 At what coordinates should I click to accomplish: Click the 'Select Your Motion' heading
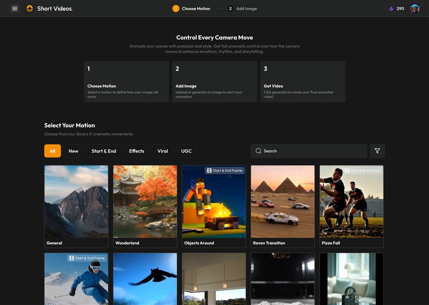(69, 125)
